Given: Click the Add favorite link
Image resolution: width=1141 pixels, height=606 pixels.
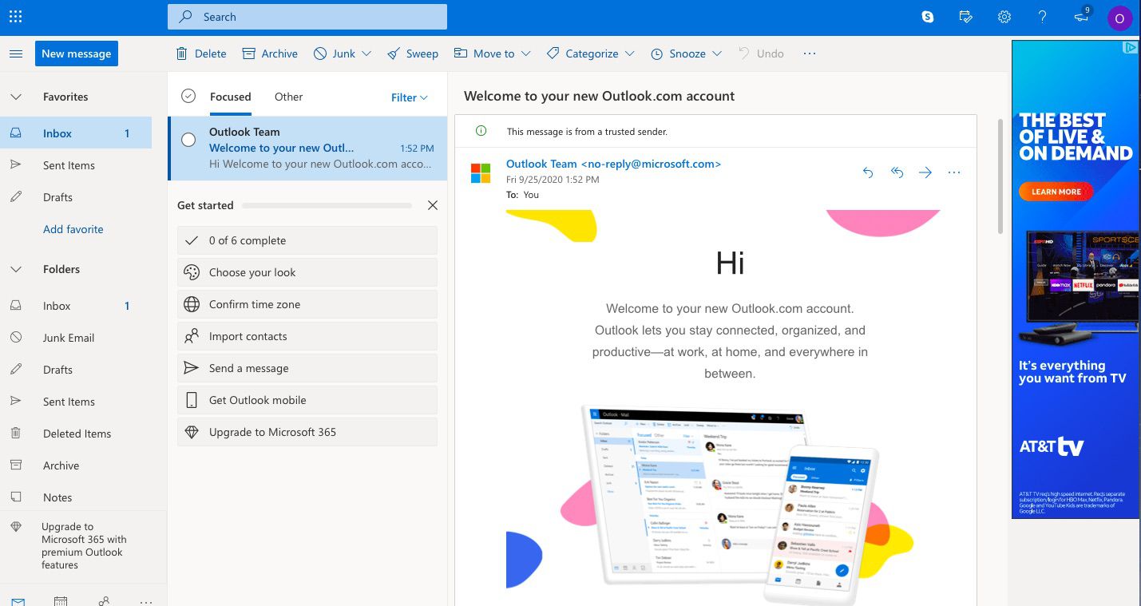Looking at the screenshot, I should point(73,229).
